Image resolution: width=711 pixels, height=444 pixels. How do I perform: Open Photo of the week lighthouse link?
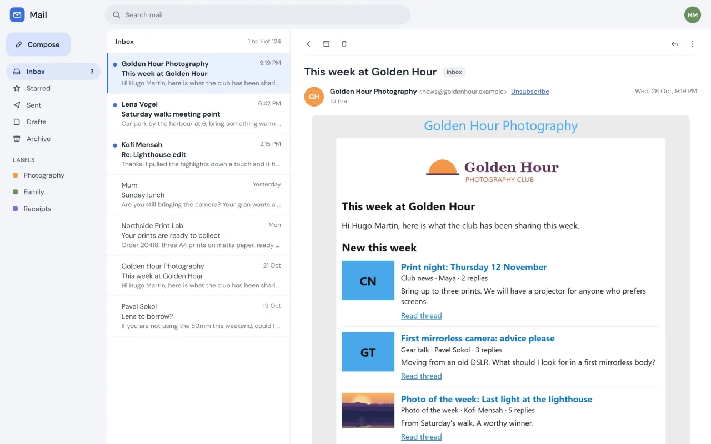[x=497, y=399]
